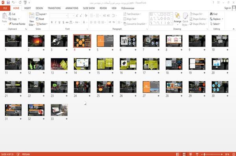Click the Help question mark icon
This screenshot has height=156, width=236.
click(213, 2)
